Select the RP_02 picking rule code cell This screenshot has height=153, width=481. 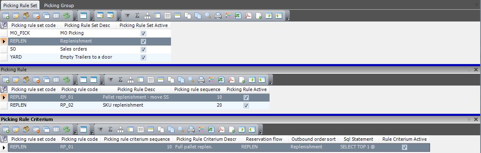[x=80, y=105]
